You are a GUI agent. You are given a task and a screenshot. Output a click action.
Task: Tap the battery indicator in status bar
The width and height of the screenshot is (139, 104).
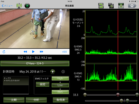point(137,1)
